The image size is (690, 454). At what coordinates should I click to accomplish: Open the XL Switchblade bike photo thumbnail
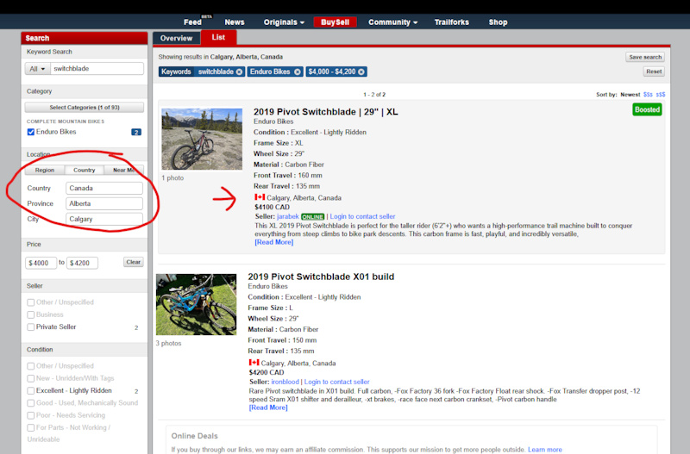[x=202, y=139]
